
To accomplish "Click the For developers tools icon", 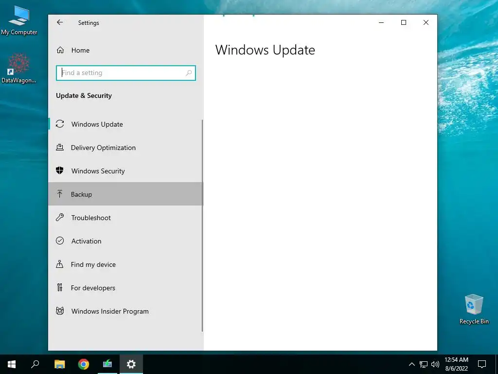I will (x=60, y=287).
